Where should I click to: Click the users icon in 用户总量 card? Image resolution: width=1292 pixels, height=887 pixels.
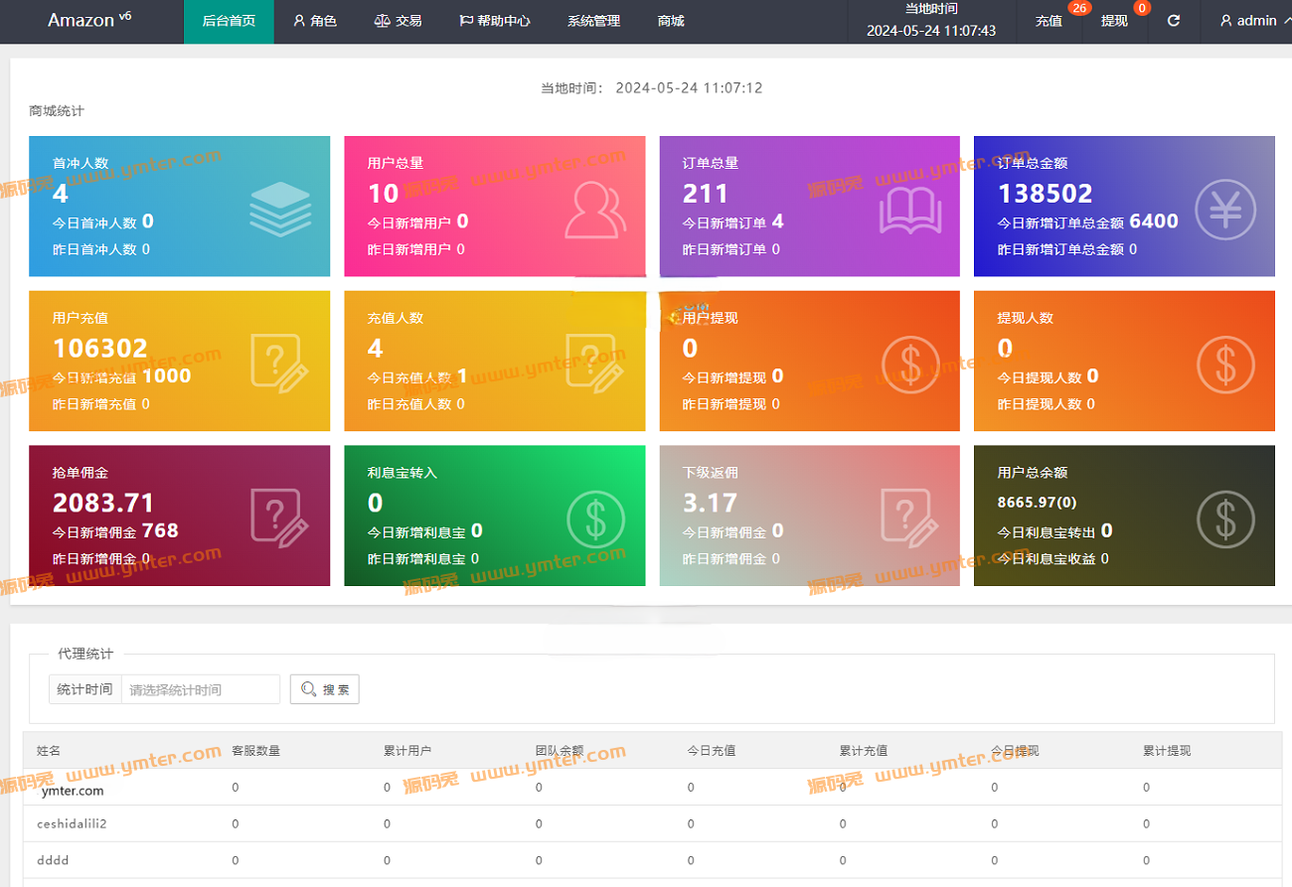pos(595,210)
